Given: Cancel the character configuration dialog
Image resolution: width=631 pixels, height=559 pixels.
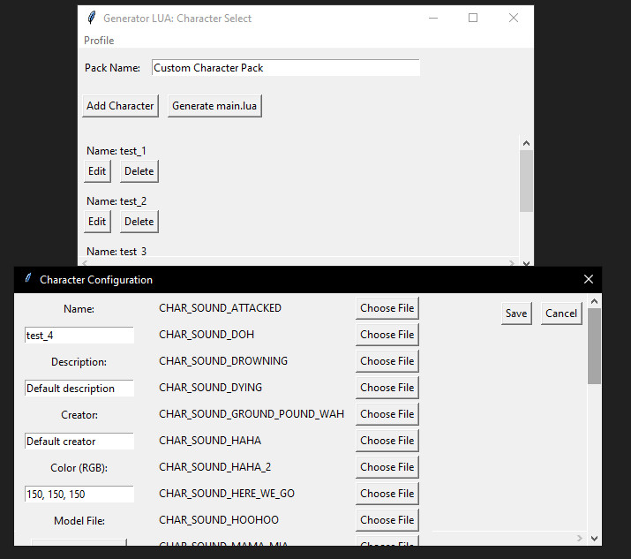Looking at the screenshot, I should point(561,313).
